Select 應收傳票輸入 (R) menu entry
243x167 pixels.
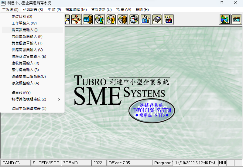pos(32,63)
